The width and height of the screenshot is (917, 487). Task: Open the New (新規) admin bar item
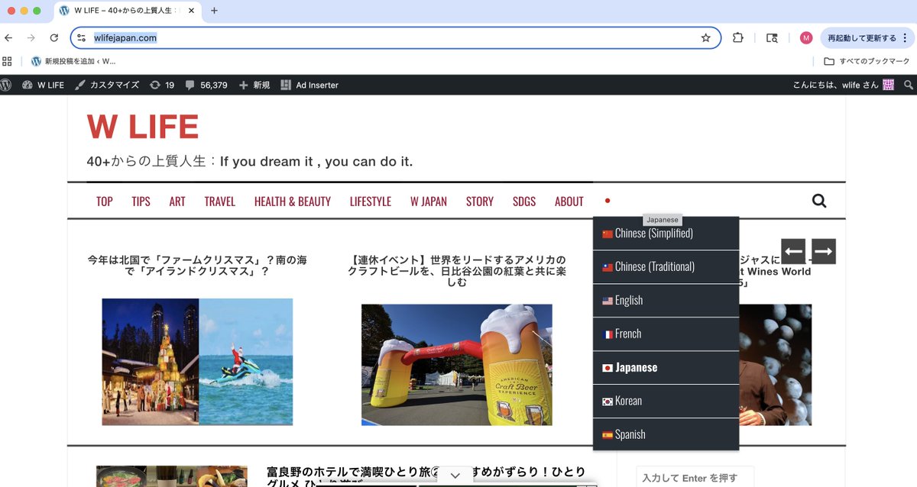click(254, 85)
